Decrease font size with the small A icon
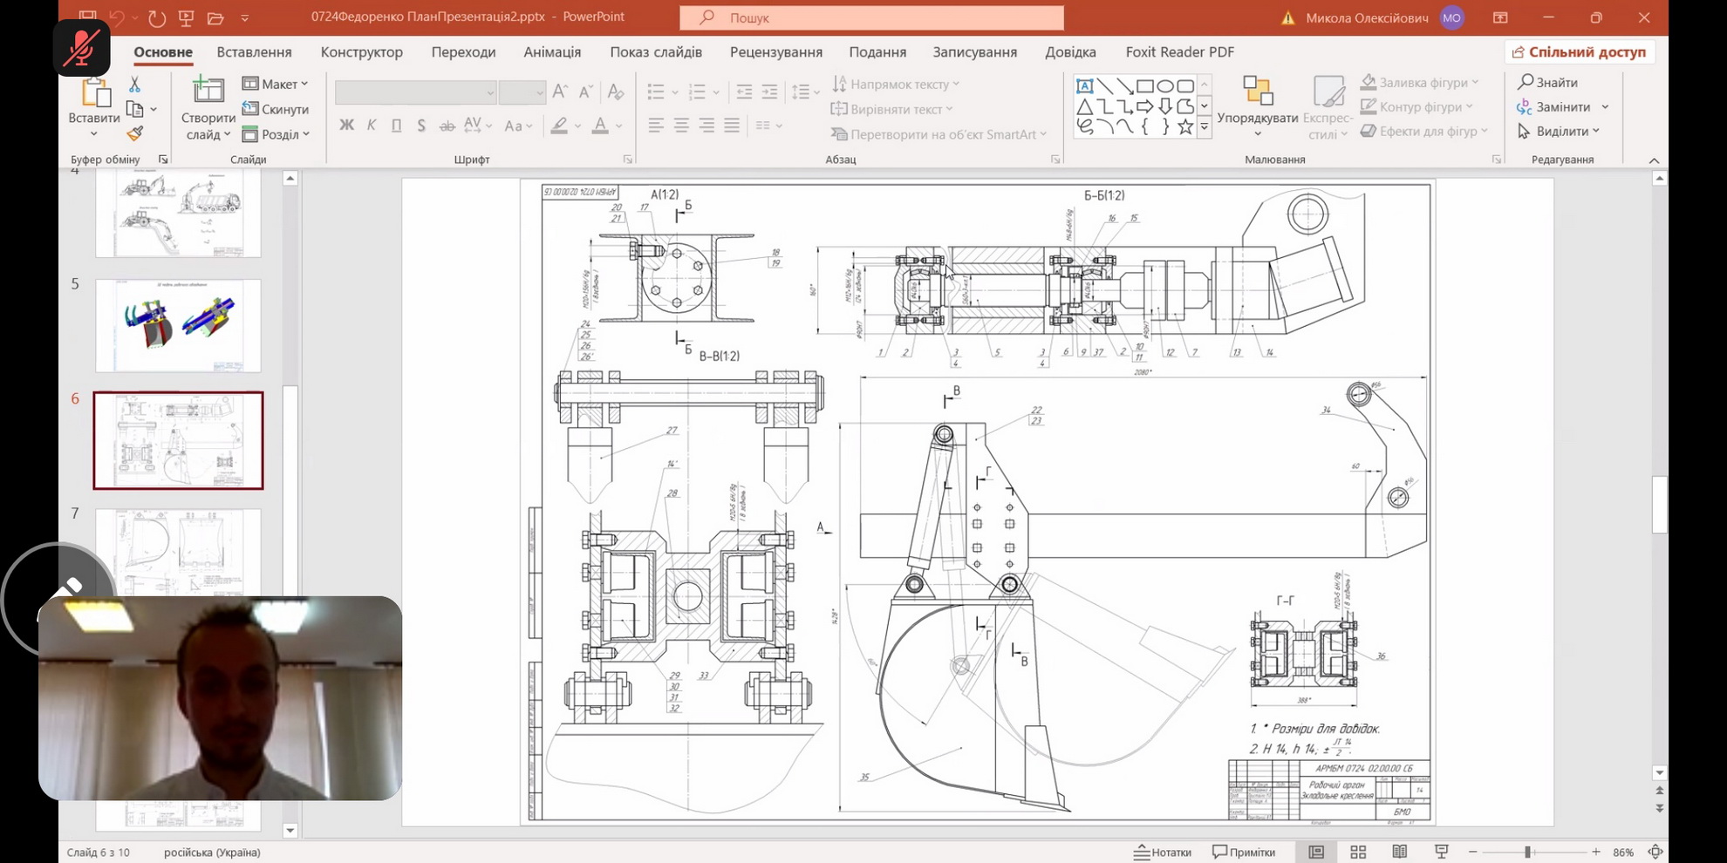Image resolution: width=1727 pixels, height=863 pixels. click(x=586, y=92)
